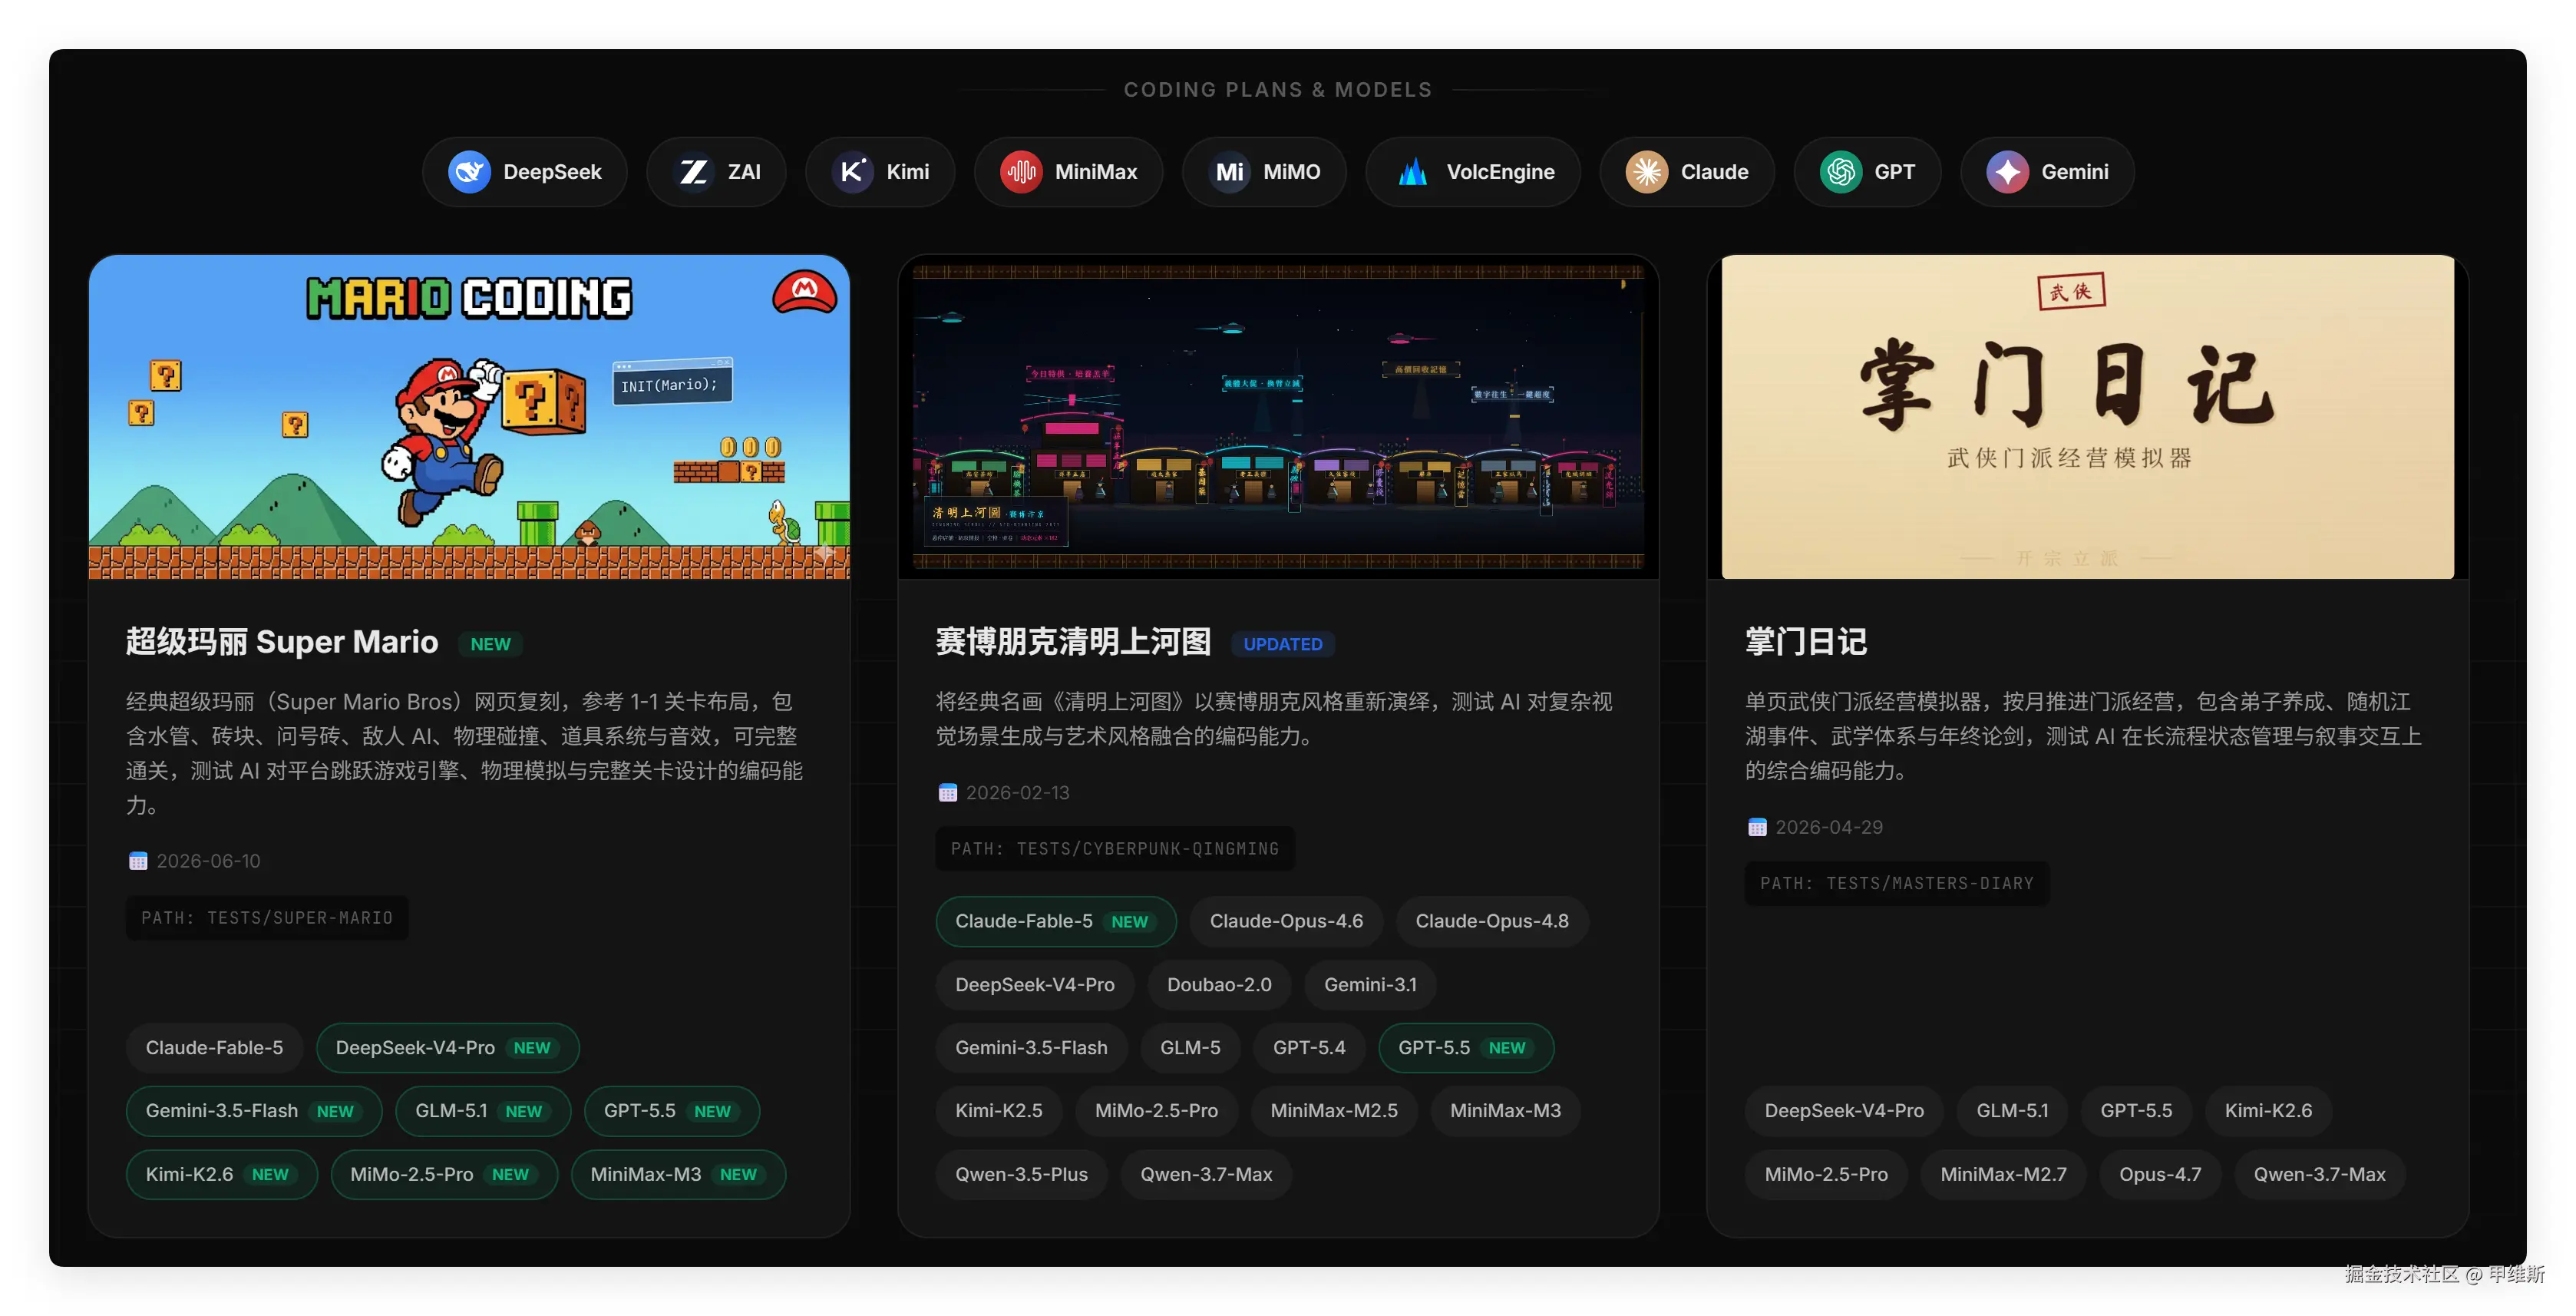Screen dimensions: 2576x1316
Task: Open MiniMax-M3 in the cyberpunk card
Action: tap(1505, 1111)
